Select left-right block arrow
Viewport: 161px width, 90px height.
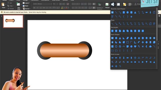128,58
